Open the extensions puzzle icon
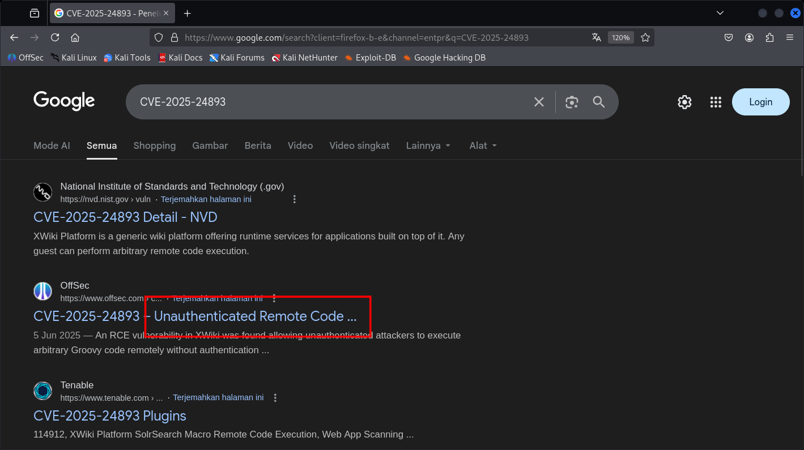Screen dimensions: 804x450 (x=769, y=37)
